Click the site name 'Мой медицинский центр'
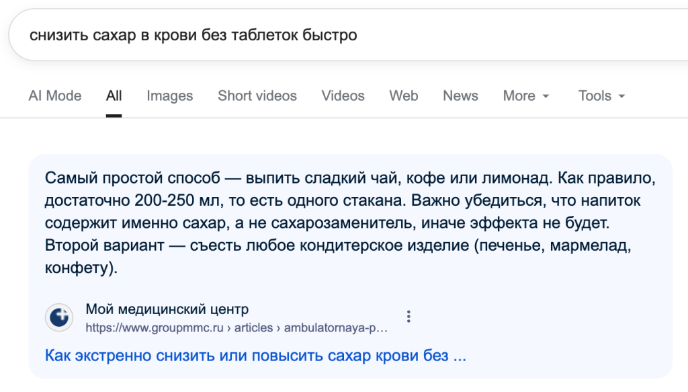Screen dimensions: 688x392 click(167, 309)
